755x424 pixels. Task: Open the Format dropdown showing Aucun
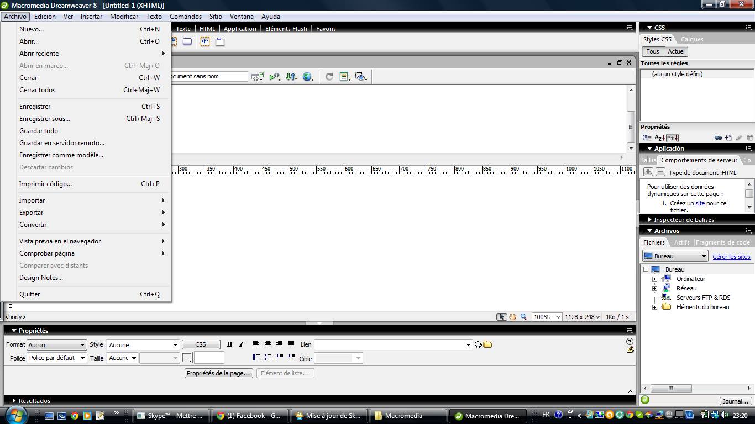57,345
